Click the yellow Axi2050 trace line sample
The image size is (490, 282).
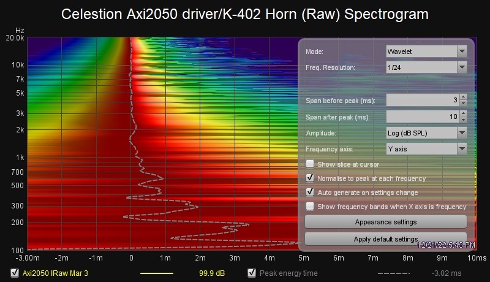(x=157, y=273)
